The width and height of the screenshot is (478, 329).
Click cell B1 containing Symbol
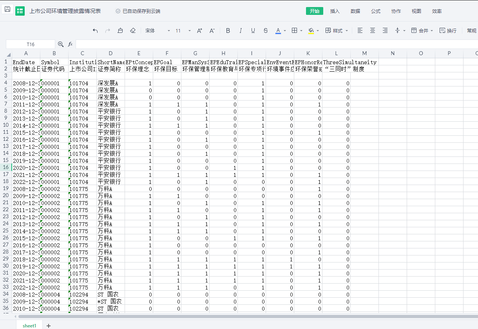(54, 62)
